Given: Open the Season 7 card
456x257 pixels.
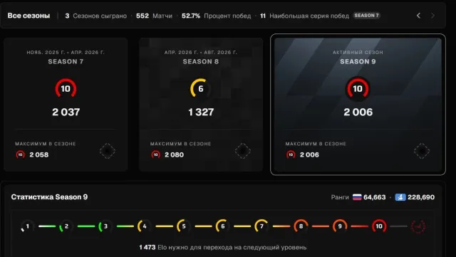Looking at the screenshot, I should (66, 105).
